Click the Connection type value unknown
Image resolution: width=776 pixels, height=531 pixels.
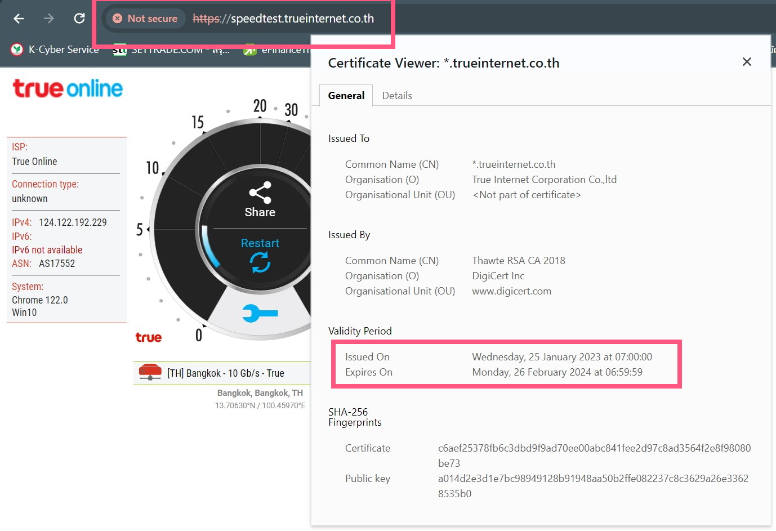coord(30,199)
